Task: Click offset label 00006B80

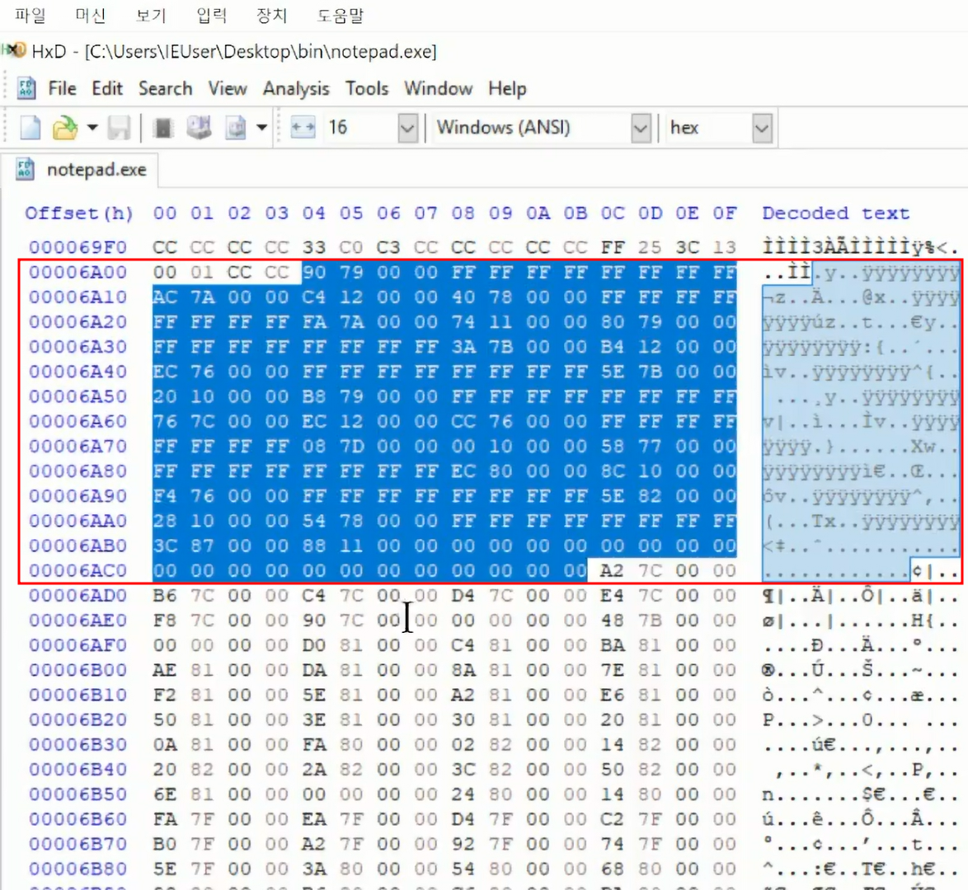Action: coord(78,869)
